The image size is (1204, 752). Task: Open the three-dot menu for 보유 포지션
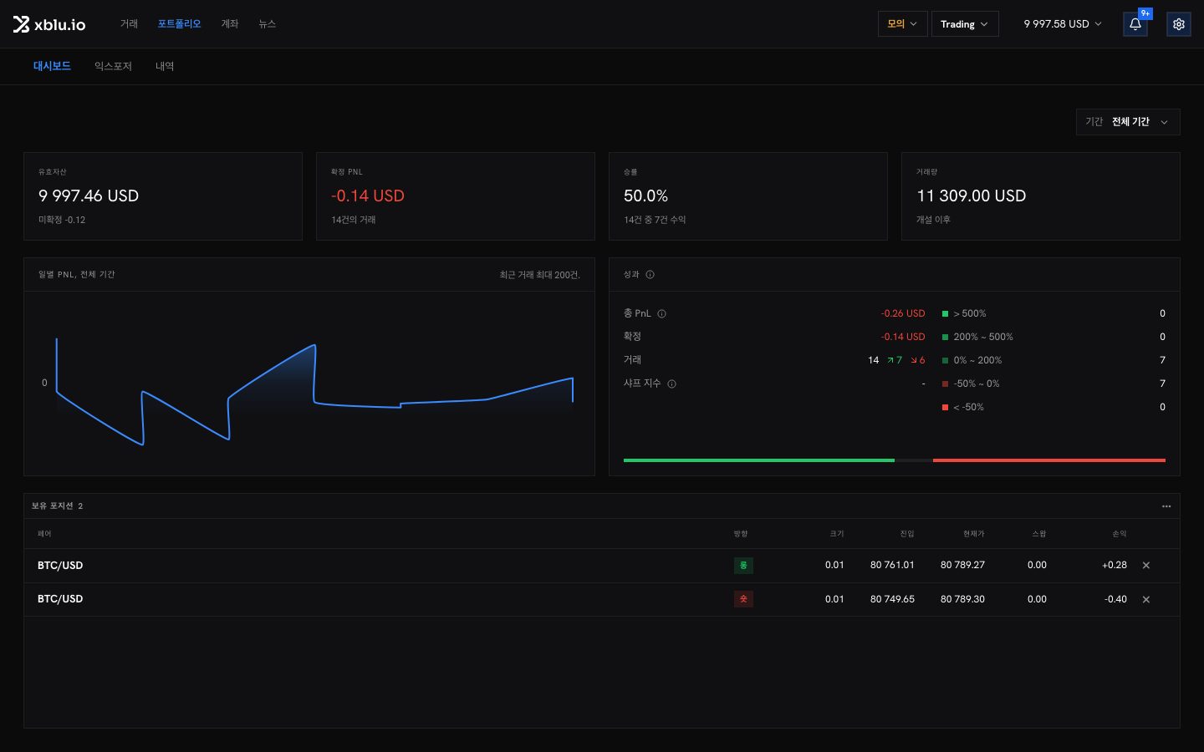1166,506
